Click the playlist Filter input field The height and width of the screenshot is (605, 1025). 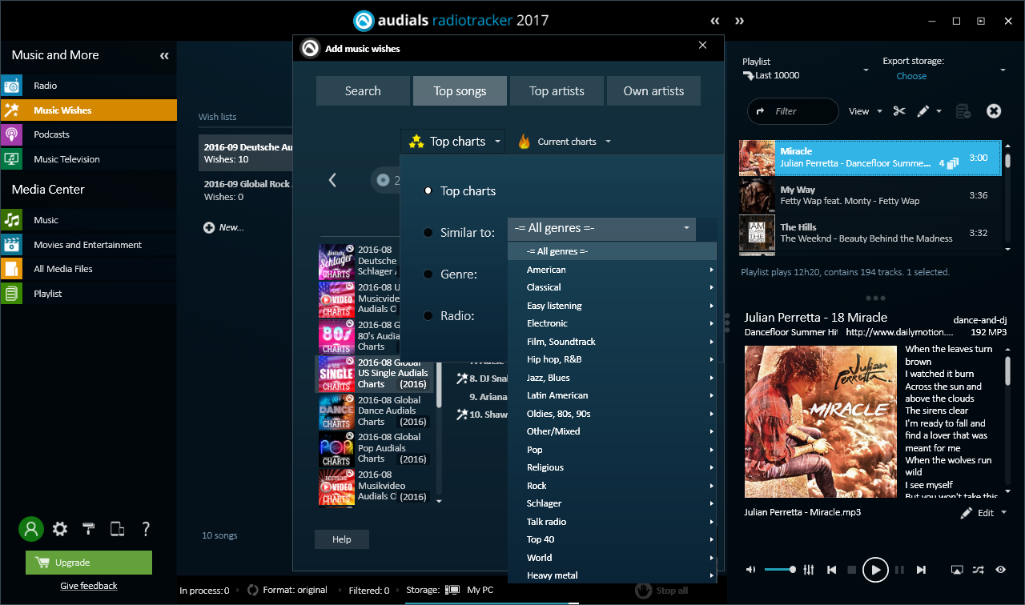[x=793, y=111]
